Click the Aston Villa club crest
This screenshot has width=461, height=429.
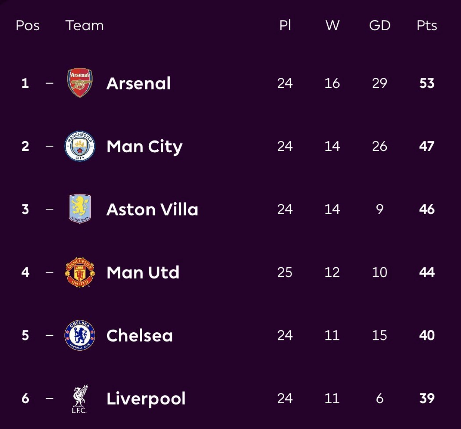pyautogui.click(x=80, y=209)
